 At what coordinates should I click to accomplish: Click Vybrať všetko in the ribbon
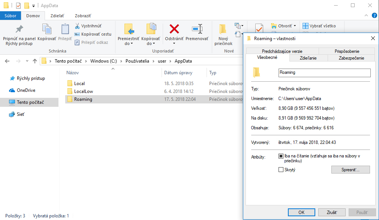click(319, 26)
